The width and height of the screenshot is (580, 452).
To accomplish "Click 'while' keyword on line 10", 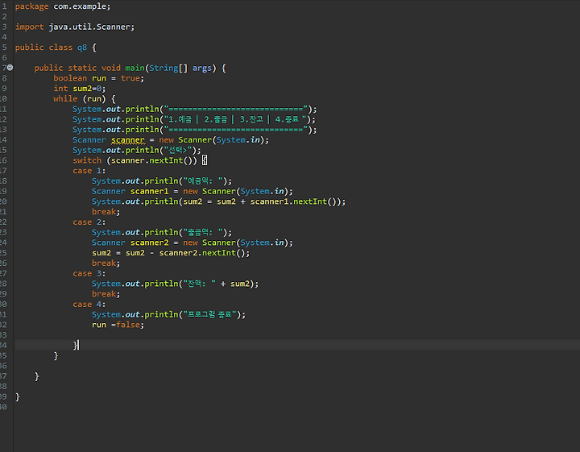I will tap(65, 99).
